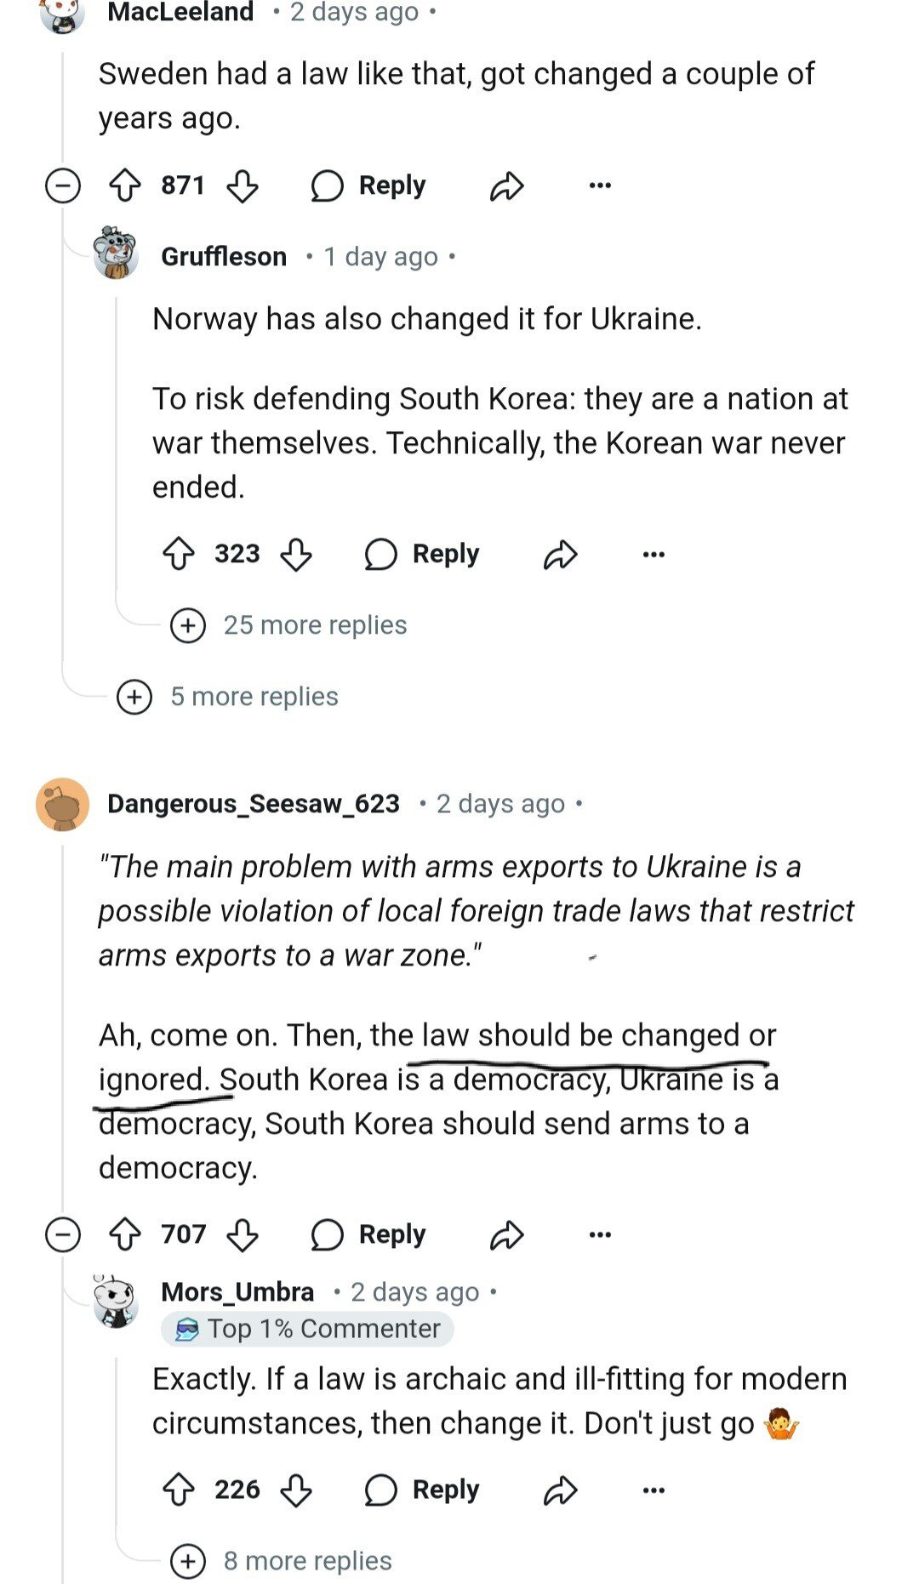Downvote Dangerous_Seesaw_623's 707-vote comment
The width and height of the screenshot is (919, 1584).
(243, 1234)
